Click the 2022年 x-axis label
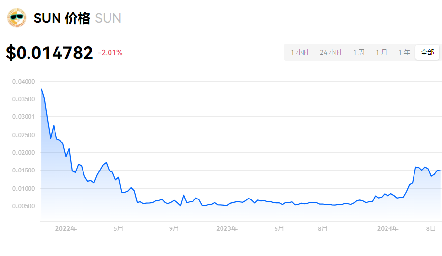This screenshot has width=442, height=256. click(66, 228)
